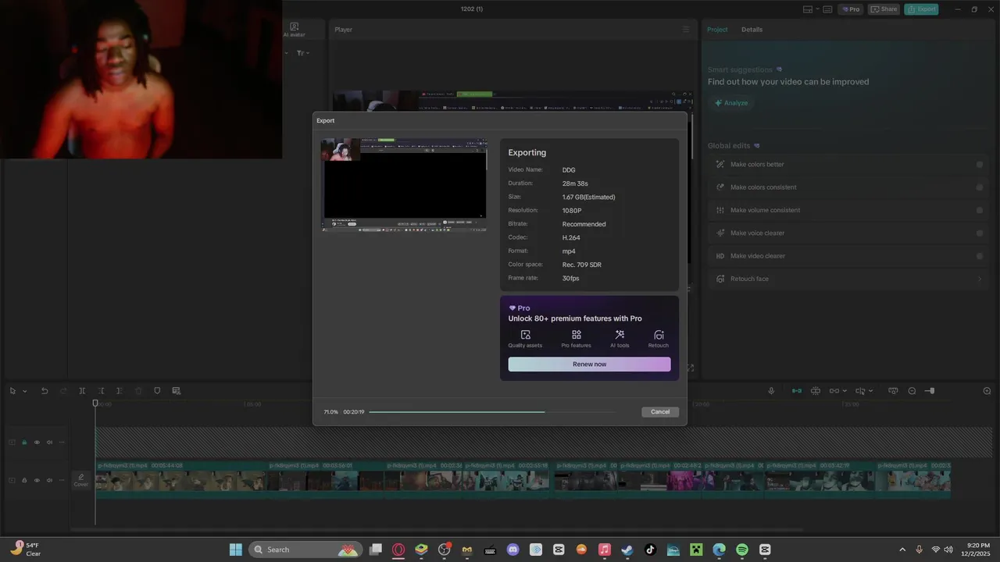This screenshot has height=562, width=1000.
Task: Click the export progress bar
Action: point(492,412)
